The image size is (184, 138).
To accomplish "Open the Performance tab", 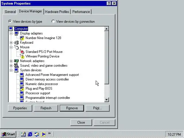I will click(x=81, y=12).
